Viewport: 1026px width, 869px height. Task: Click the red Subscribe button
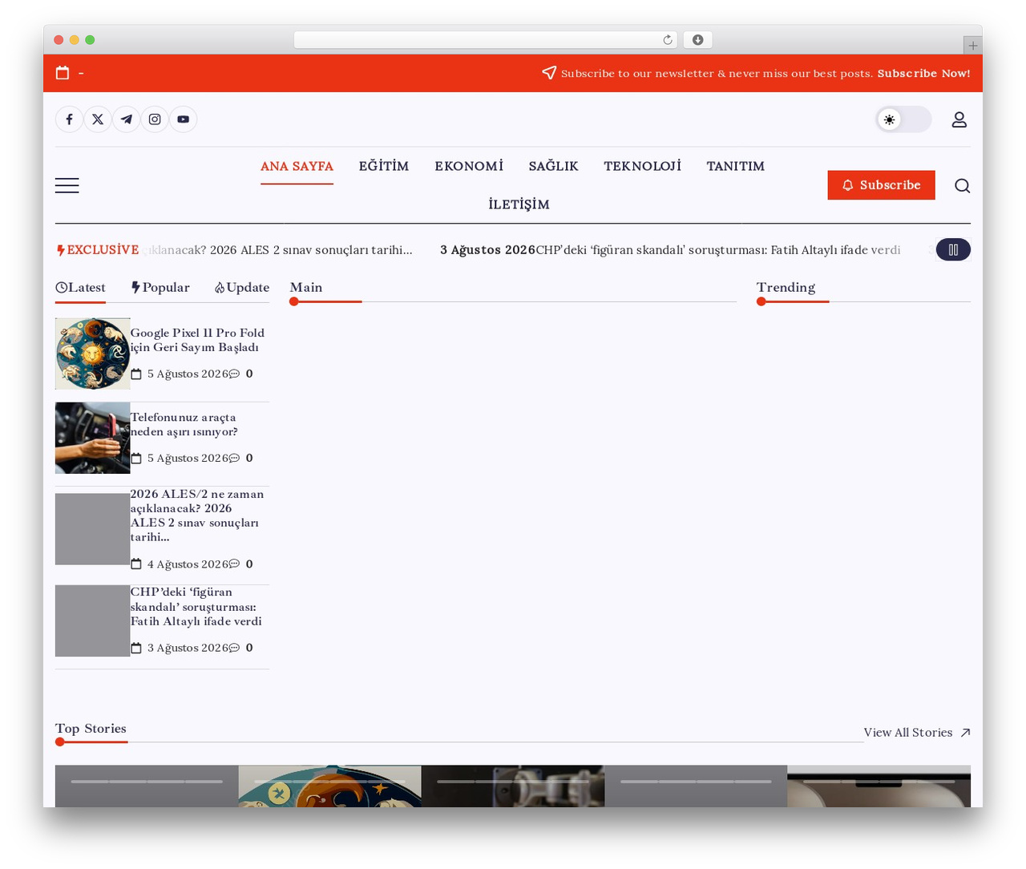click(882, 185)
